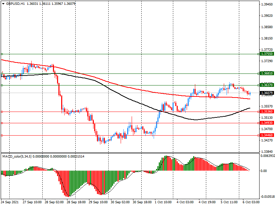
Task: Click the 4 Oct 03:00 time label
Action: [x=185, y=202]
